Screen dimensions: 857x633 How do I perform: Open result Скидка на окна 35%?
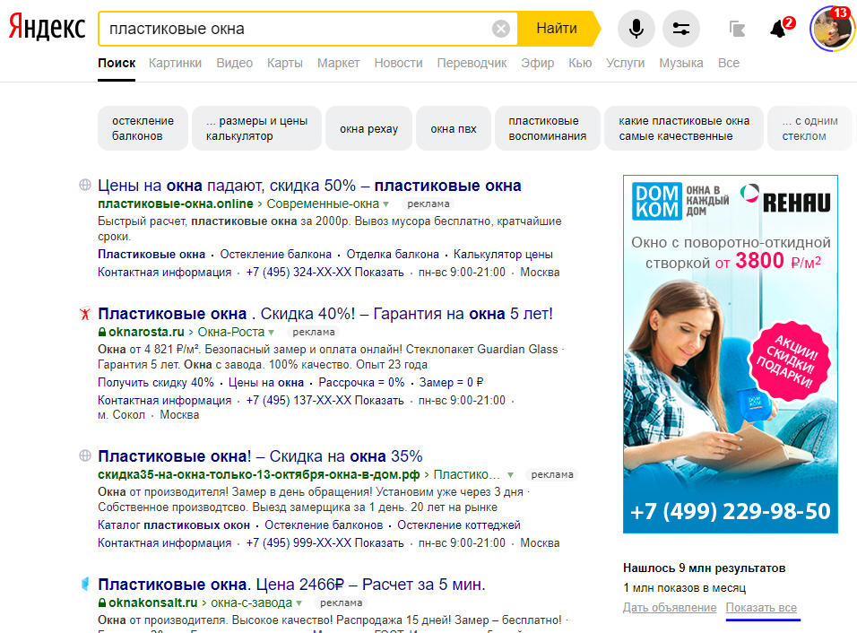260,455
